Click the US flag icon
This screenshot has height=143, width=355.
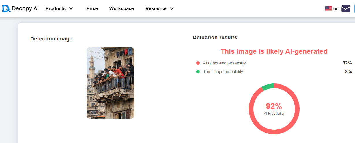328,9
